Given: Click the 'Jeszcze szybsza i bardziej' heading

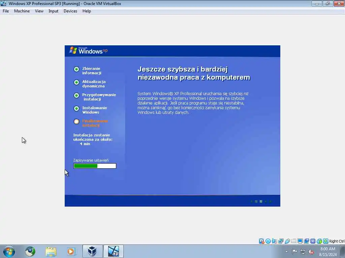Looking at the screenshot, I should tap(183, 69).
